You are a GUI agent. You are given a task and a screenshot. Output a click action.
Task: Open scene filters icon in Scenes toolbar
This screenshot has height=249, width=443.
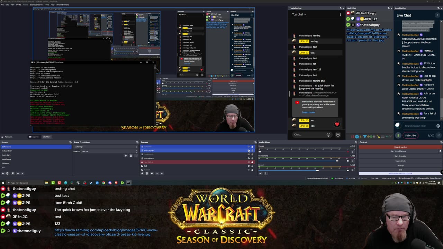click(x=12, y=173)
